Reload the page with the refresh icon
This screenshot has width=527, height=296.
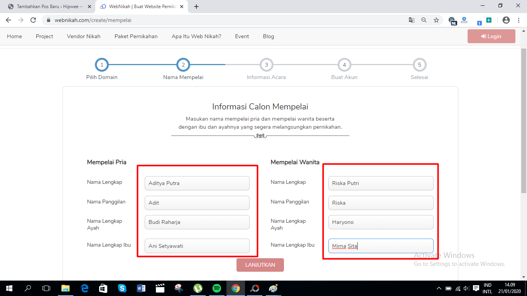pos(33,19)
